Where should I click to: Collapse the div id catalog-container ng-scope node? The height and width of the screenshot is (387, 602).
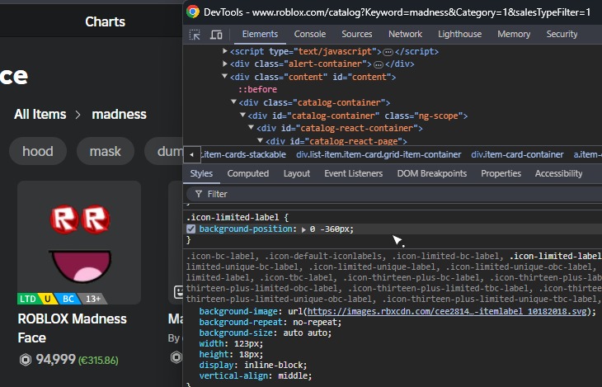point(242,115)
